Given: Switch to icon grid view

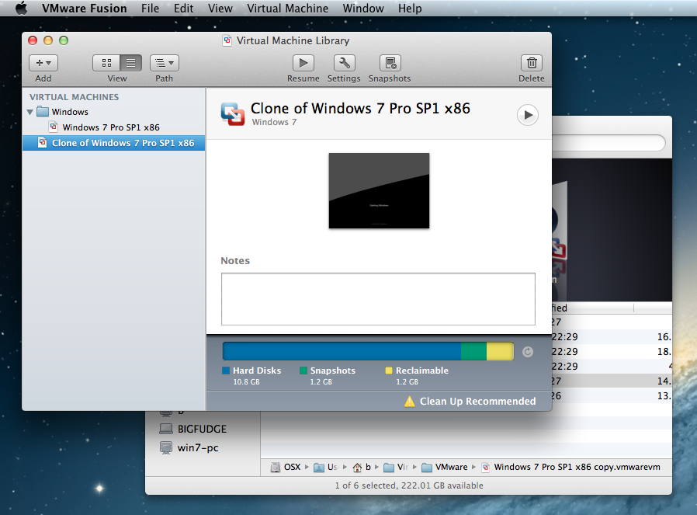Looking at the screenshot, I should (106, 63).
